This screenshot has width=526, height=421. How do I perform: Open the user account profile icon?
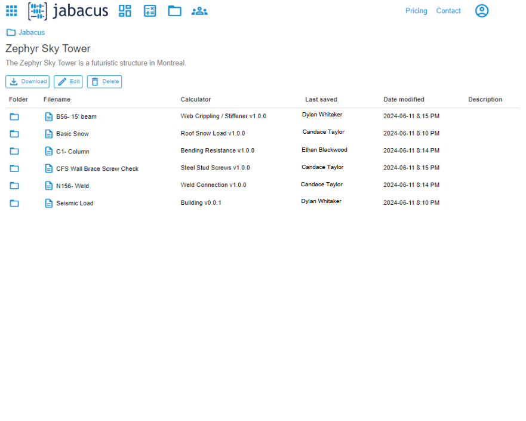click(x=482, y=11)
